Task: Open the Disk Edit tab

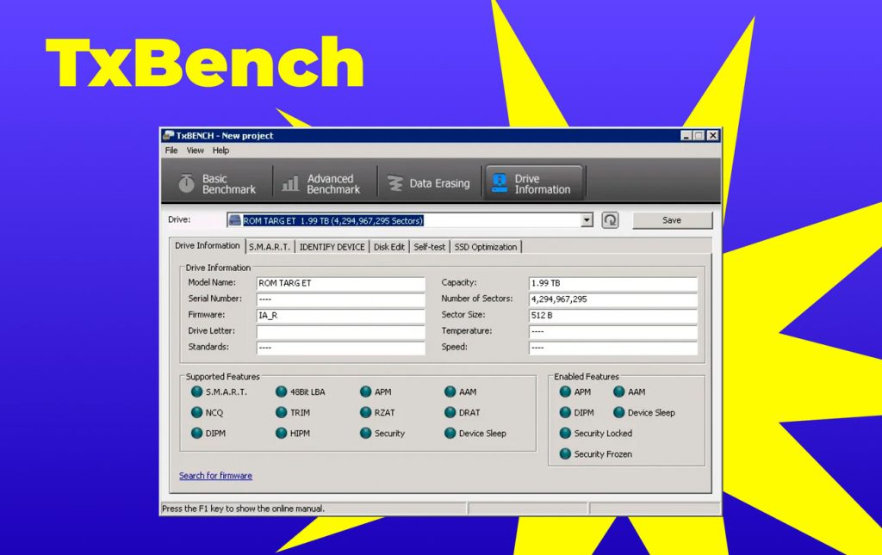Action: pyautogui.click(x=389, y=247)
